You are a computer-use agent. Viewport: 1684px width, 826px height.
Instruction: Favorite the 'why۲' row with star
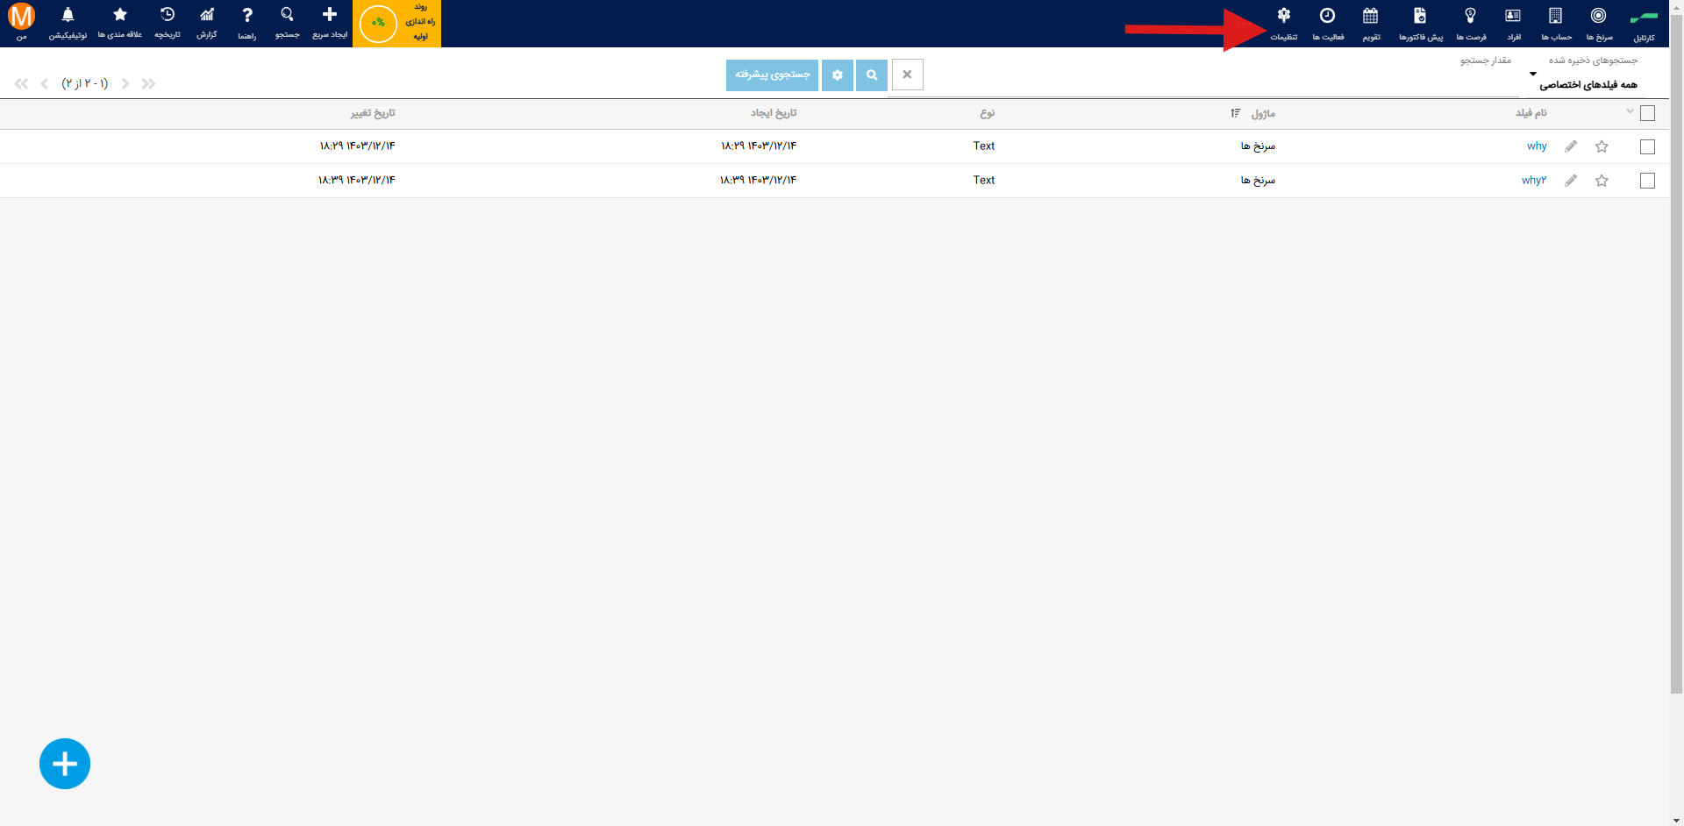point(1602,181)
